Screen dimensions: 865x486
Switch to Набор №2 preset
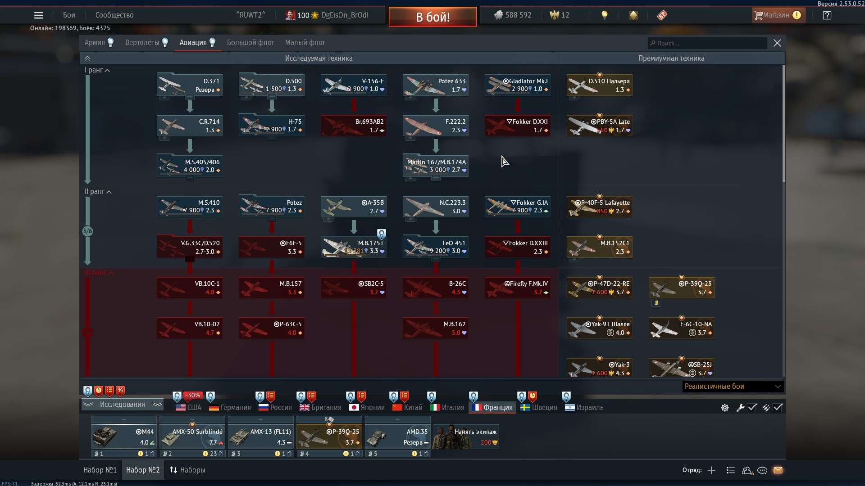[143, 469]
